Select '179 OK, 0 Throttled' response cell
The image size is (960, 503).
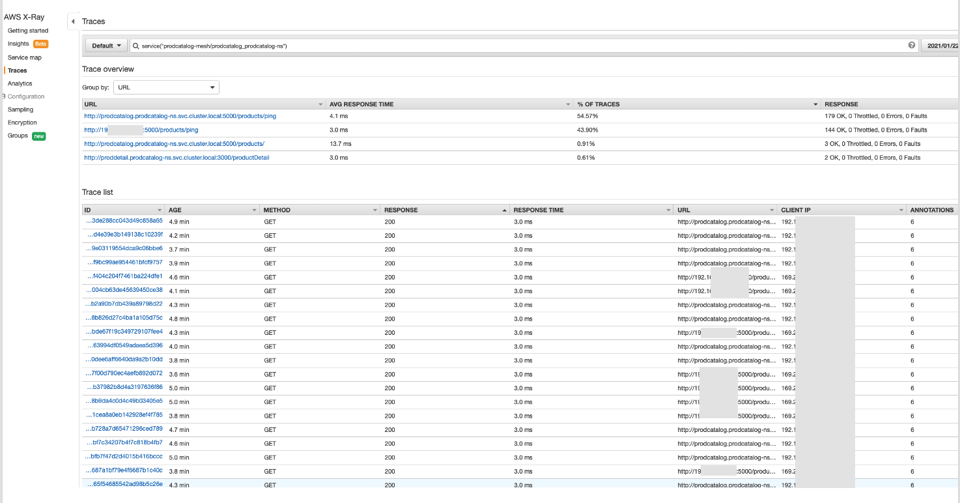875,116
